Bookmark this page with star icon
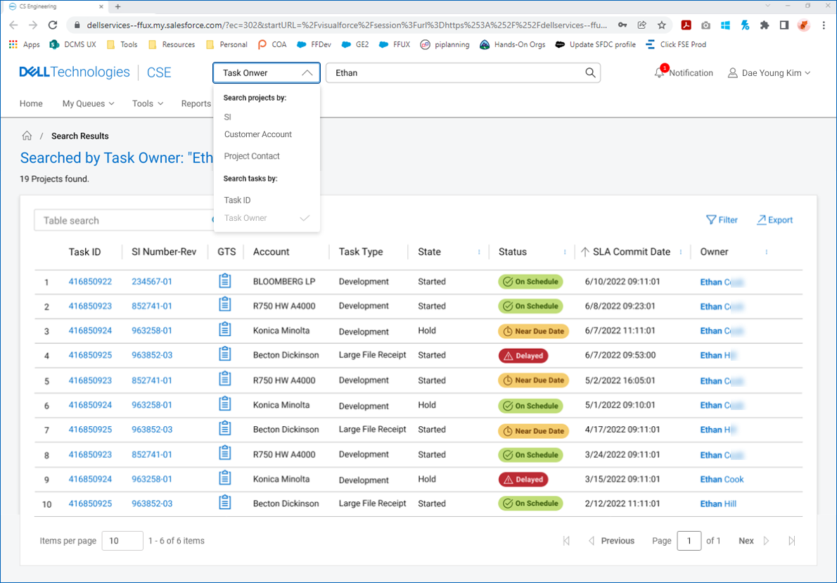Screen dimensions: 837x583 pyautogui.click(x=661, y=25)
